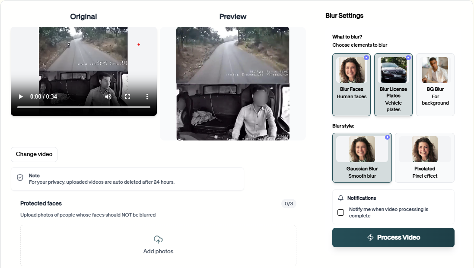Select the Gaussian Blur smooth style
This screenshot has height=268, width=474.
pos(362,157)
